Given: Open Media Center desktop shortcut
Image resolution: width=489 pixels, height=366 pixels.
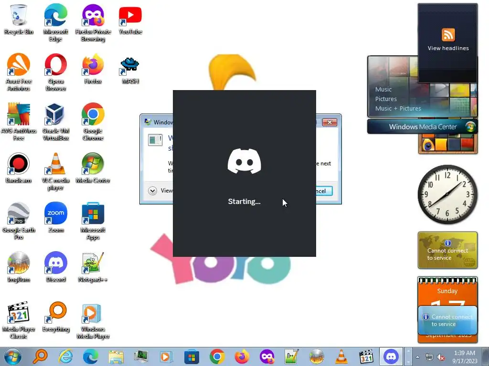Looking at the screenshot, I should [93, 168].
